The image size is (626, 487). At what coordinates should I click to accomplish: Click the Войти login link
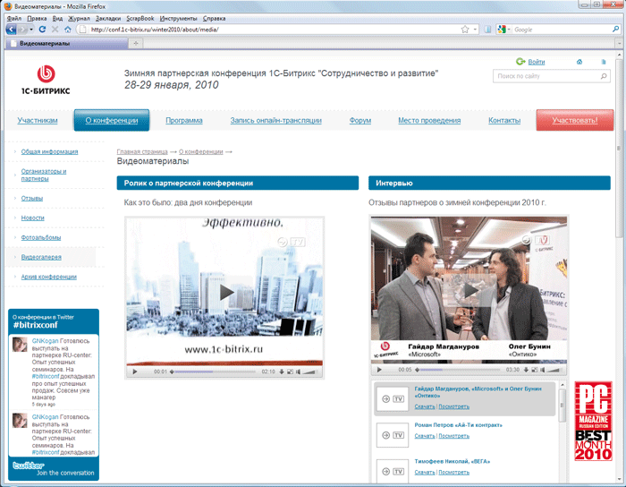click(x=537, y=62)
